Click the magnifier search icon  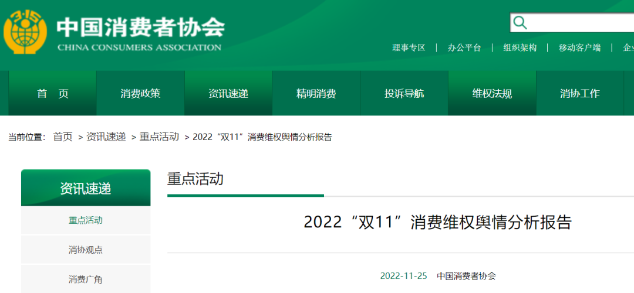click(x=520, y=23)
